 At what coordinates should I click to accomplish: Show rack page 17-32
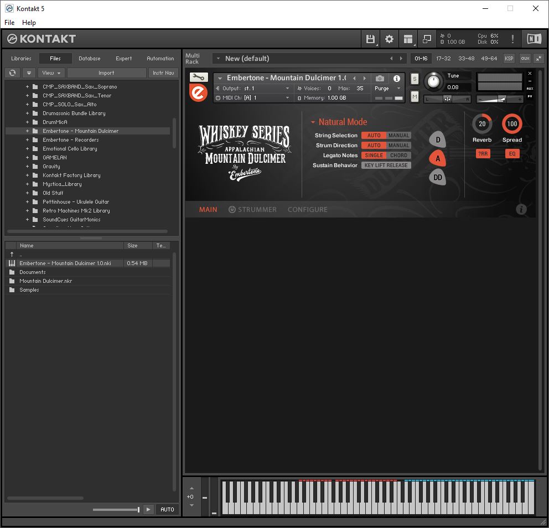pyautogui.click(x=443, y=59)
